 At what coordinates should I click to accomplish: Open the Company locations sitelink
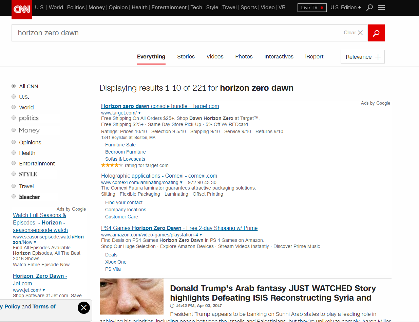coord(126,210)
